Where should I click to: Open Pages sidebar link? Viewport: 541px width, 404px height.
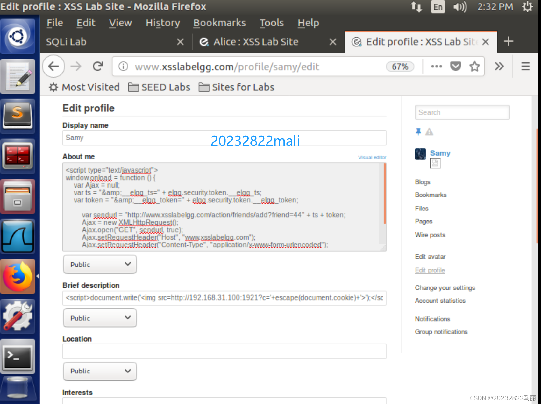[424, 221]
